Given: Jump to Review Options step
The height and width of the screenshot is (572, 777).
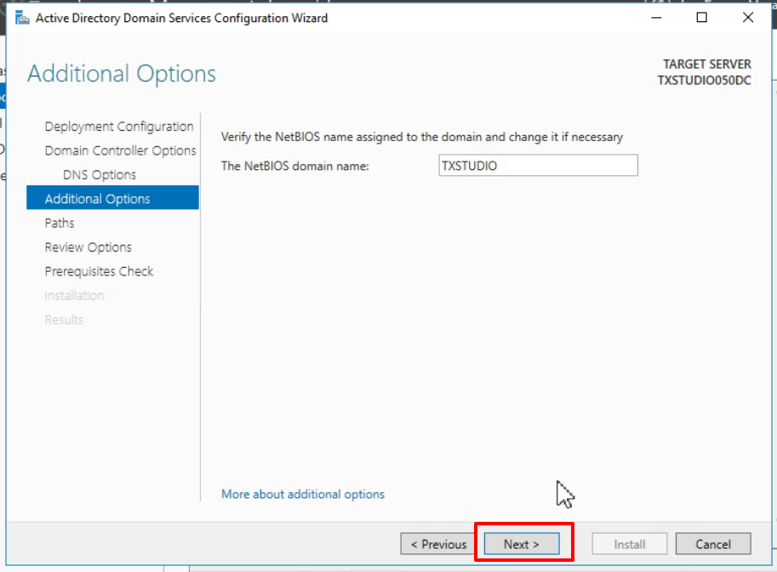Looking at the screenshot, I should click(x=89, y=247).
